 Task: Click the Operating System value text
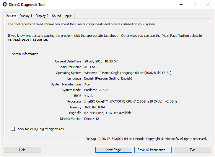(x=128, y=73)
